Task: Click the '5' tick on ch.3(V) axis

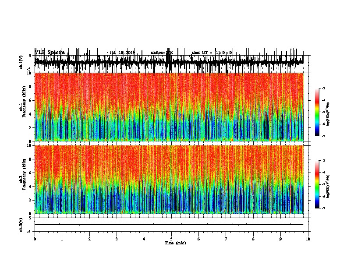Action: (x=30, y=218)
